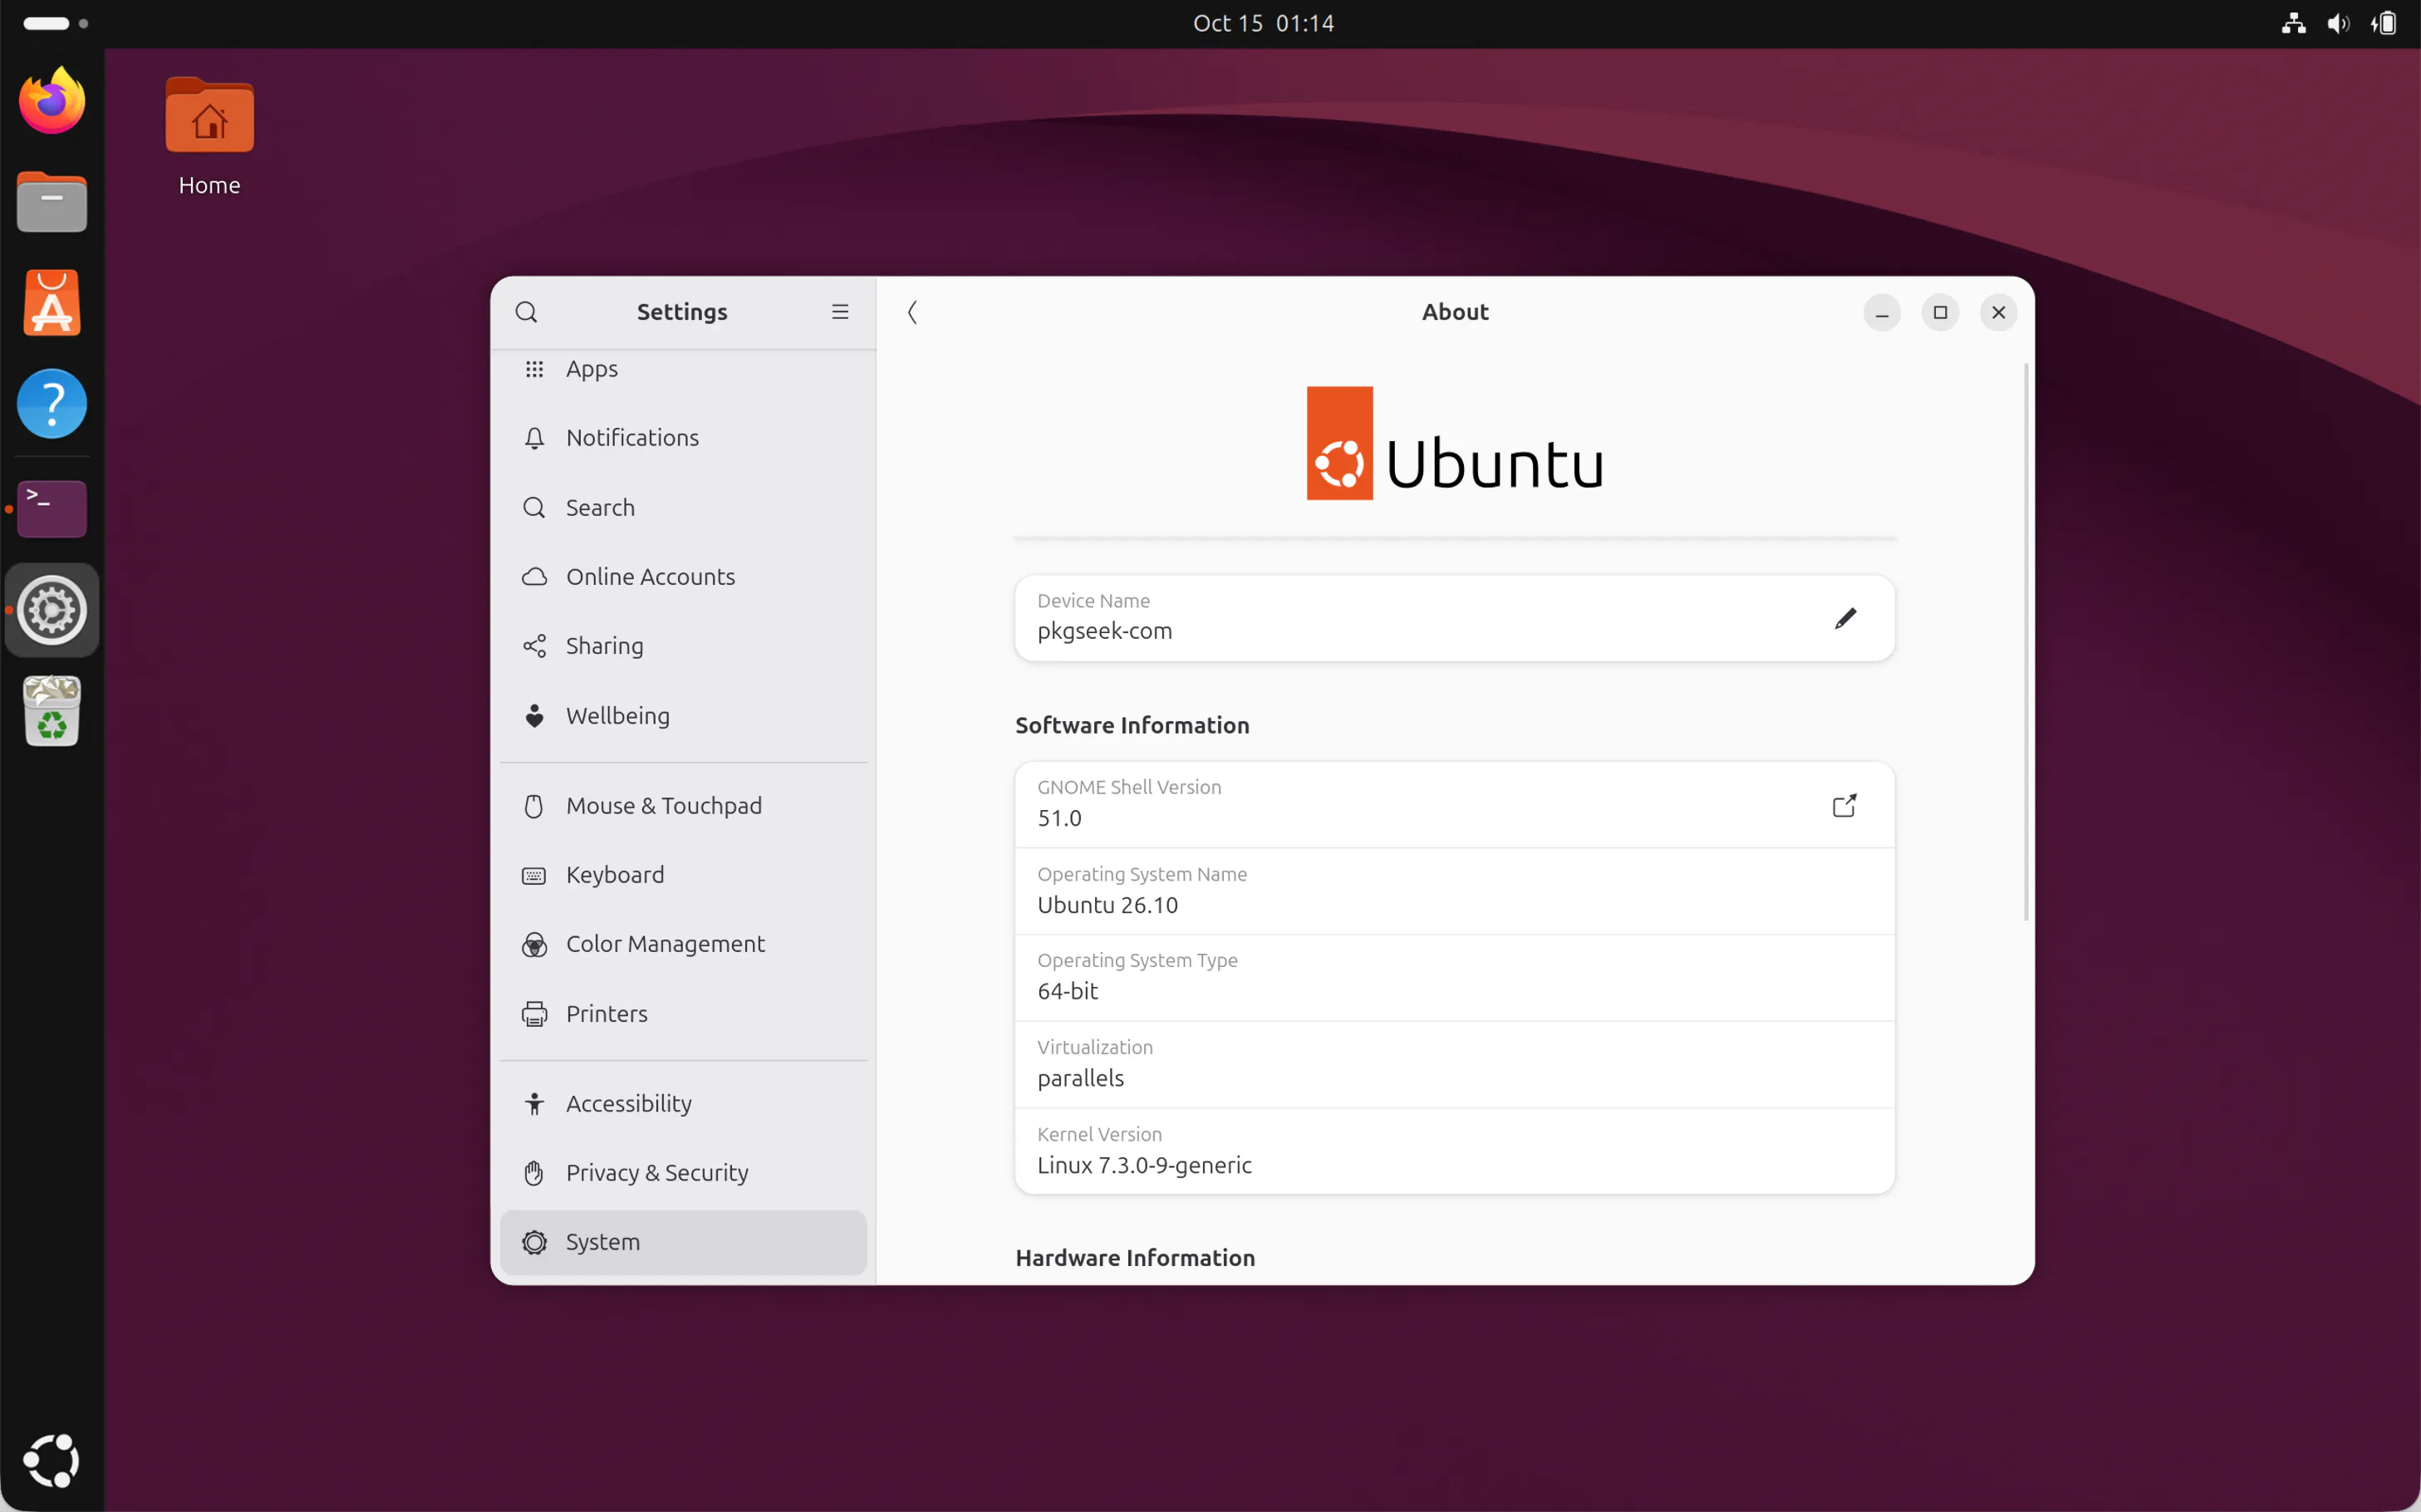2421x1512 pixels.
Task: Open Accessibility settings
Action: pyautogui.click(x=683, y=1104)
